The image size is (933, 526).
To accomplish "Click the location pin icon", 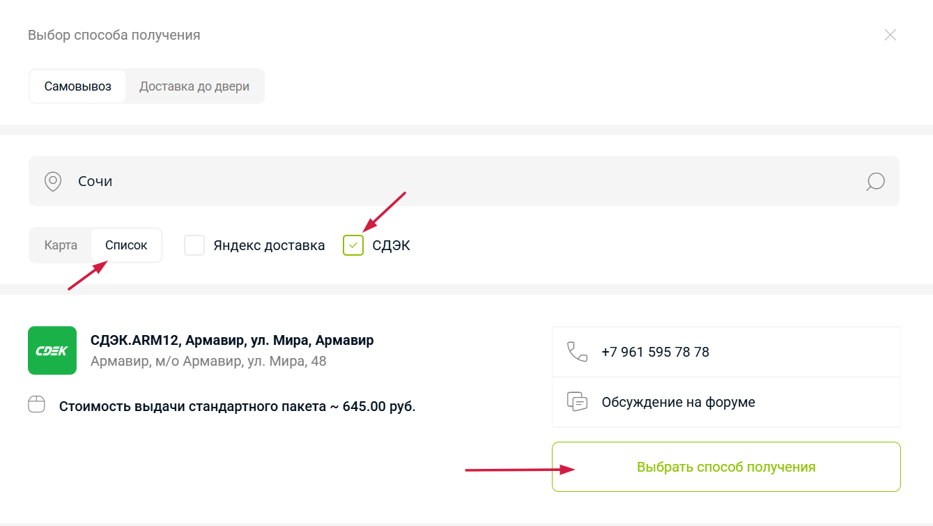I will pos(53,181).
